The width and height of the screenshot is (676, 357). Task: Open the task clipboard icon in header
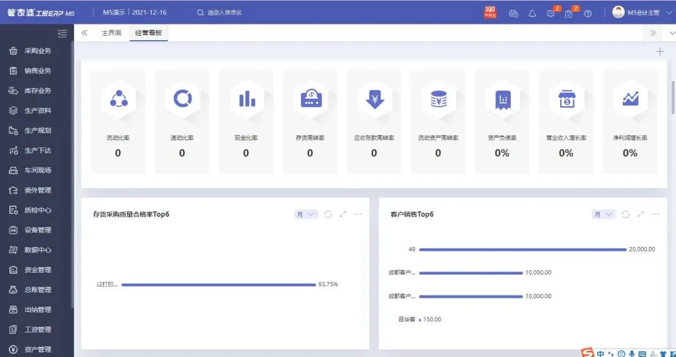pyautogui.click(x=569, y=13)
